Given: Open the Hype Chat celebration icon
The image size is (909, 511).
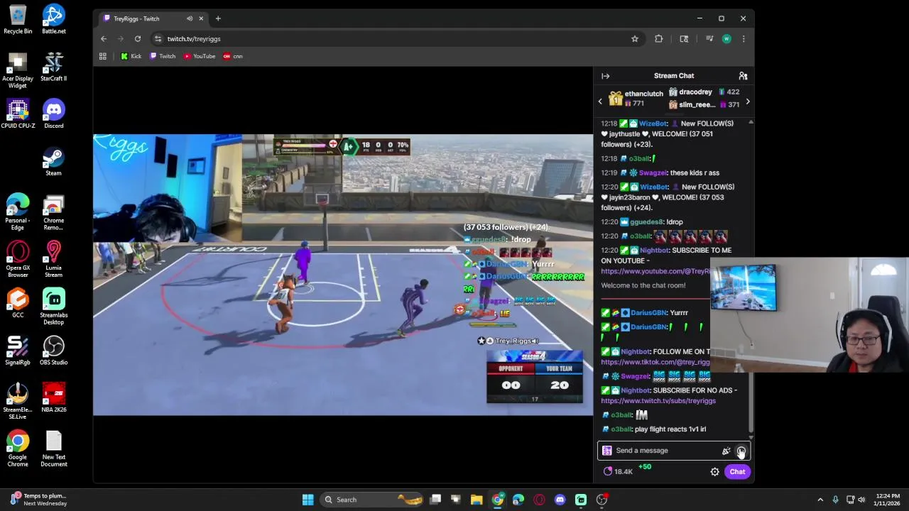Looking at the screenshot, I should (726, 451).
